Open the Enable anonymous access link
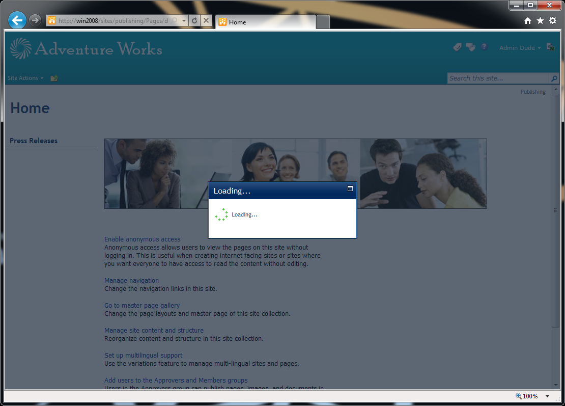This screenshot has width=565, height=406. 143,239
